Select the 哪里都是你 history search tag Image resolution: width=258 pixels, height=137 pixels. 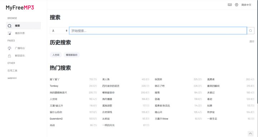pos(72,55)
